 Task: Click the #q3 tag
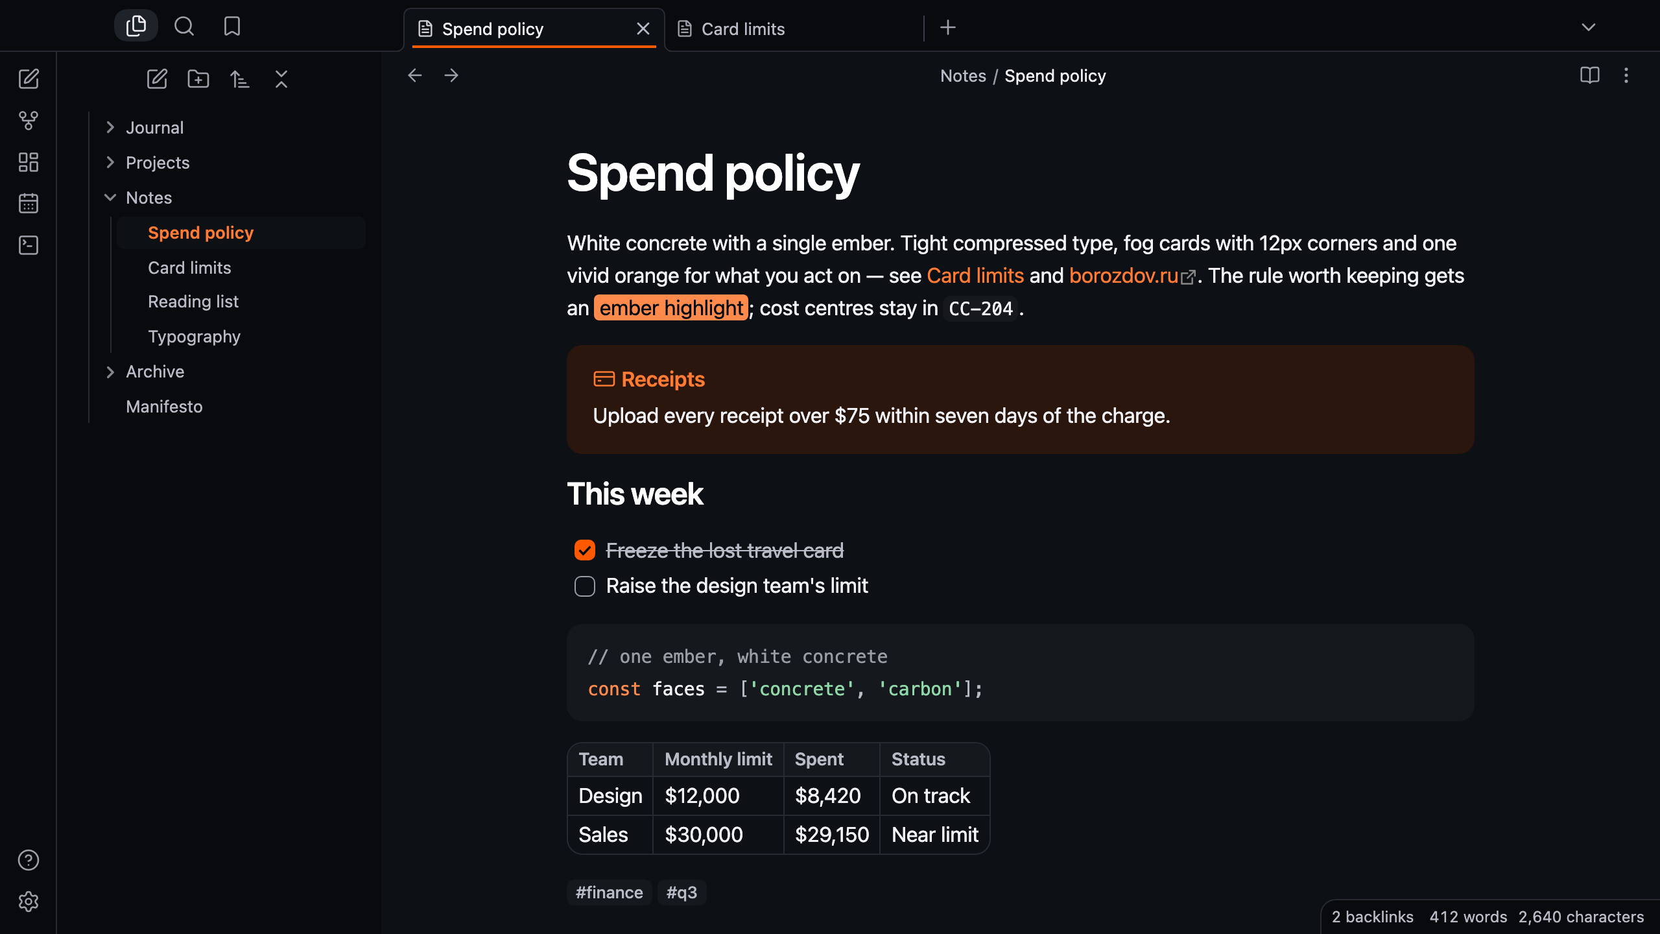click(x=682, y=892)
